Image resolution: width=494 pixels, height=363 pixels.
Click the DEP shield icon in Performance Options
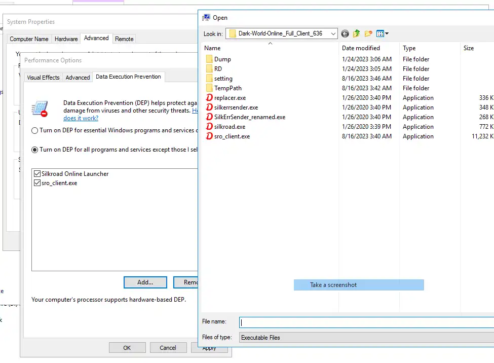[x=40, y=109]
